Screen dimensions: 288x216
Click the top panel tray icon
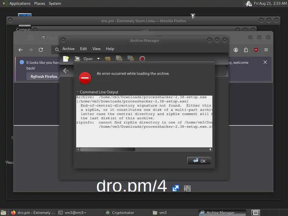(x=249, y=3)
